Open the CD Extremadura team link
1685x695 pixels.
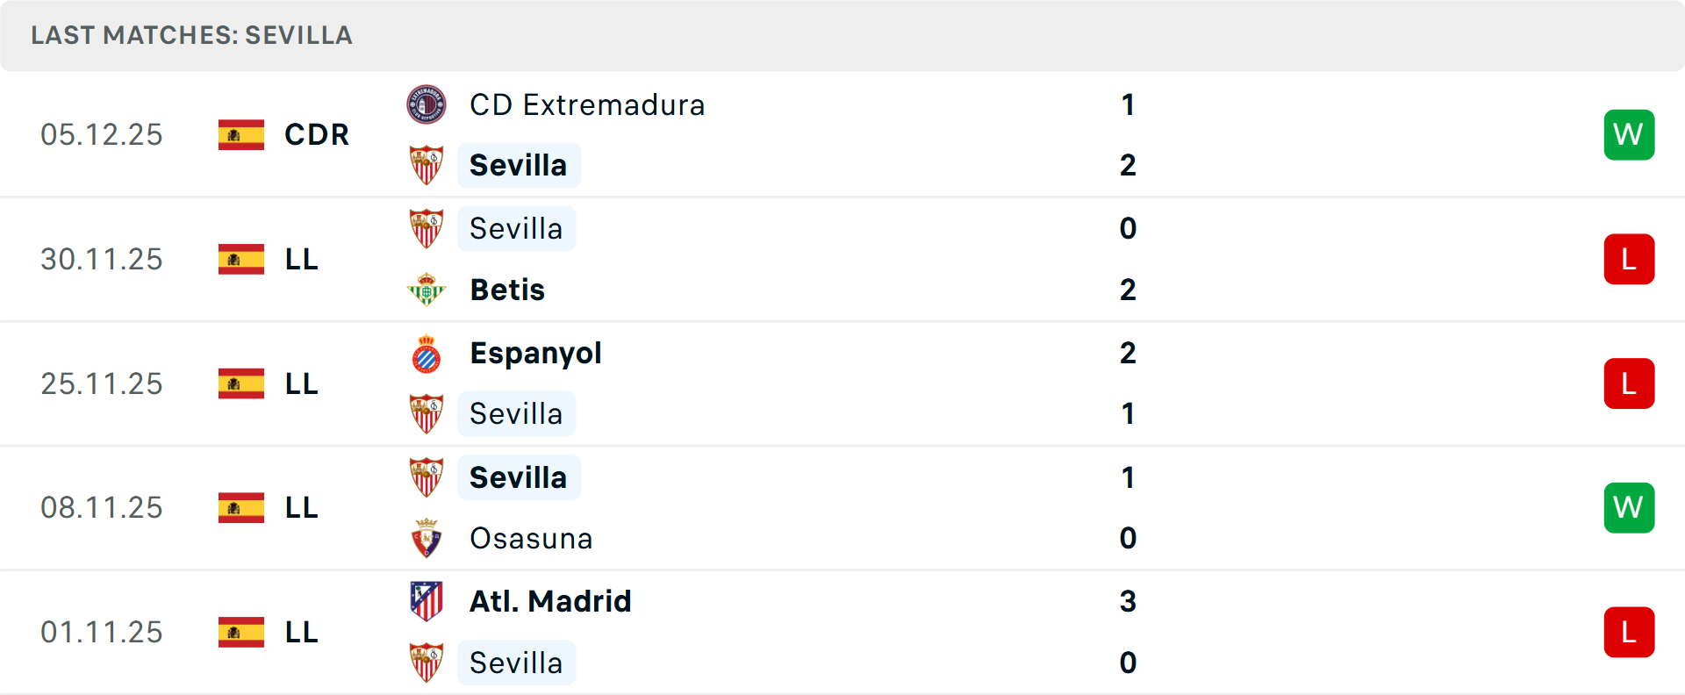pyautogui.click(x=586, y=105)
